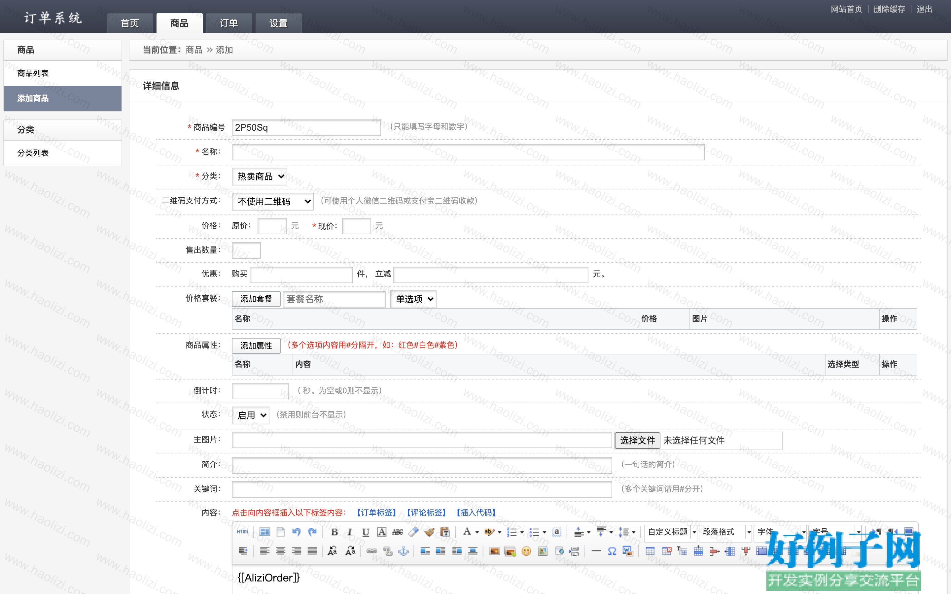The height and width of the screenshot is (594, 951).
Task: Open 分类列表 in the sidebar
Action: point(62,153)
